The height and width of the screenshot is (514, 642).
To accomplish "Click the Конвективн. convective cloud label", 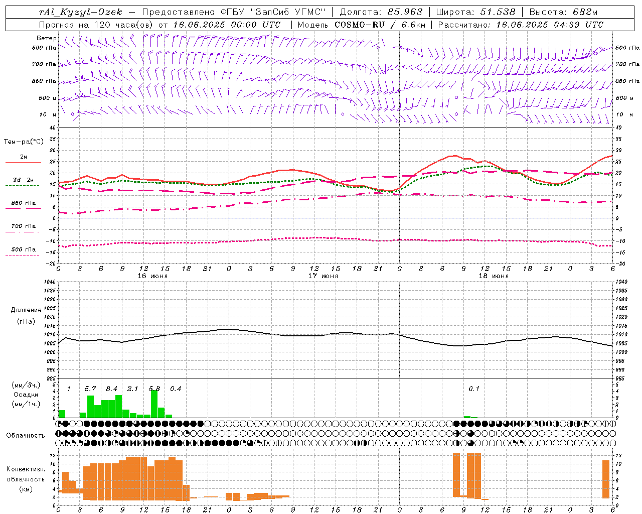I will click(x=26, y=469).
